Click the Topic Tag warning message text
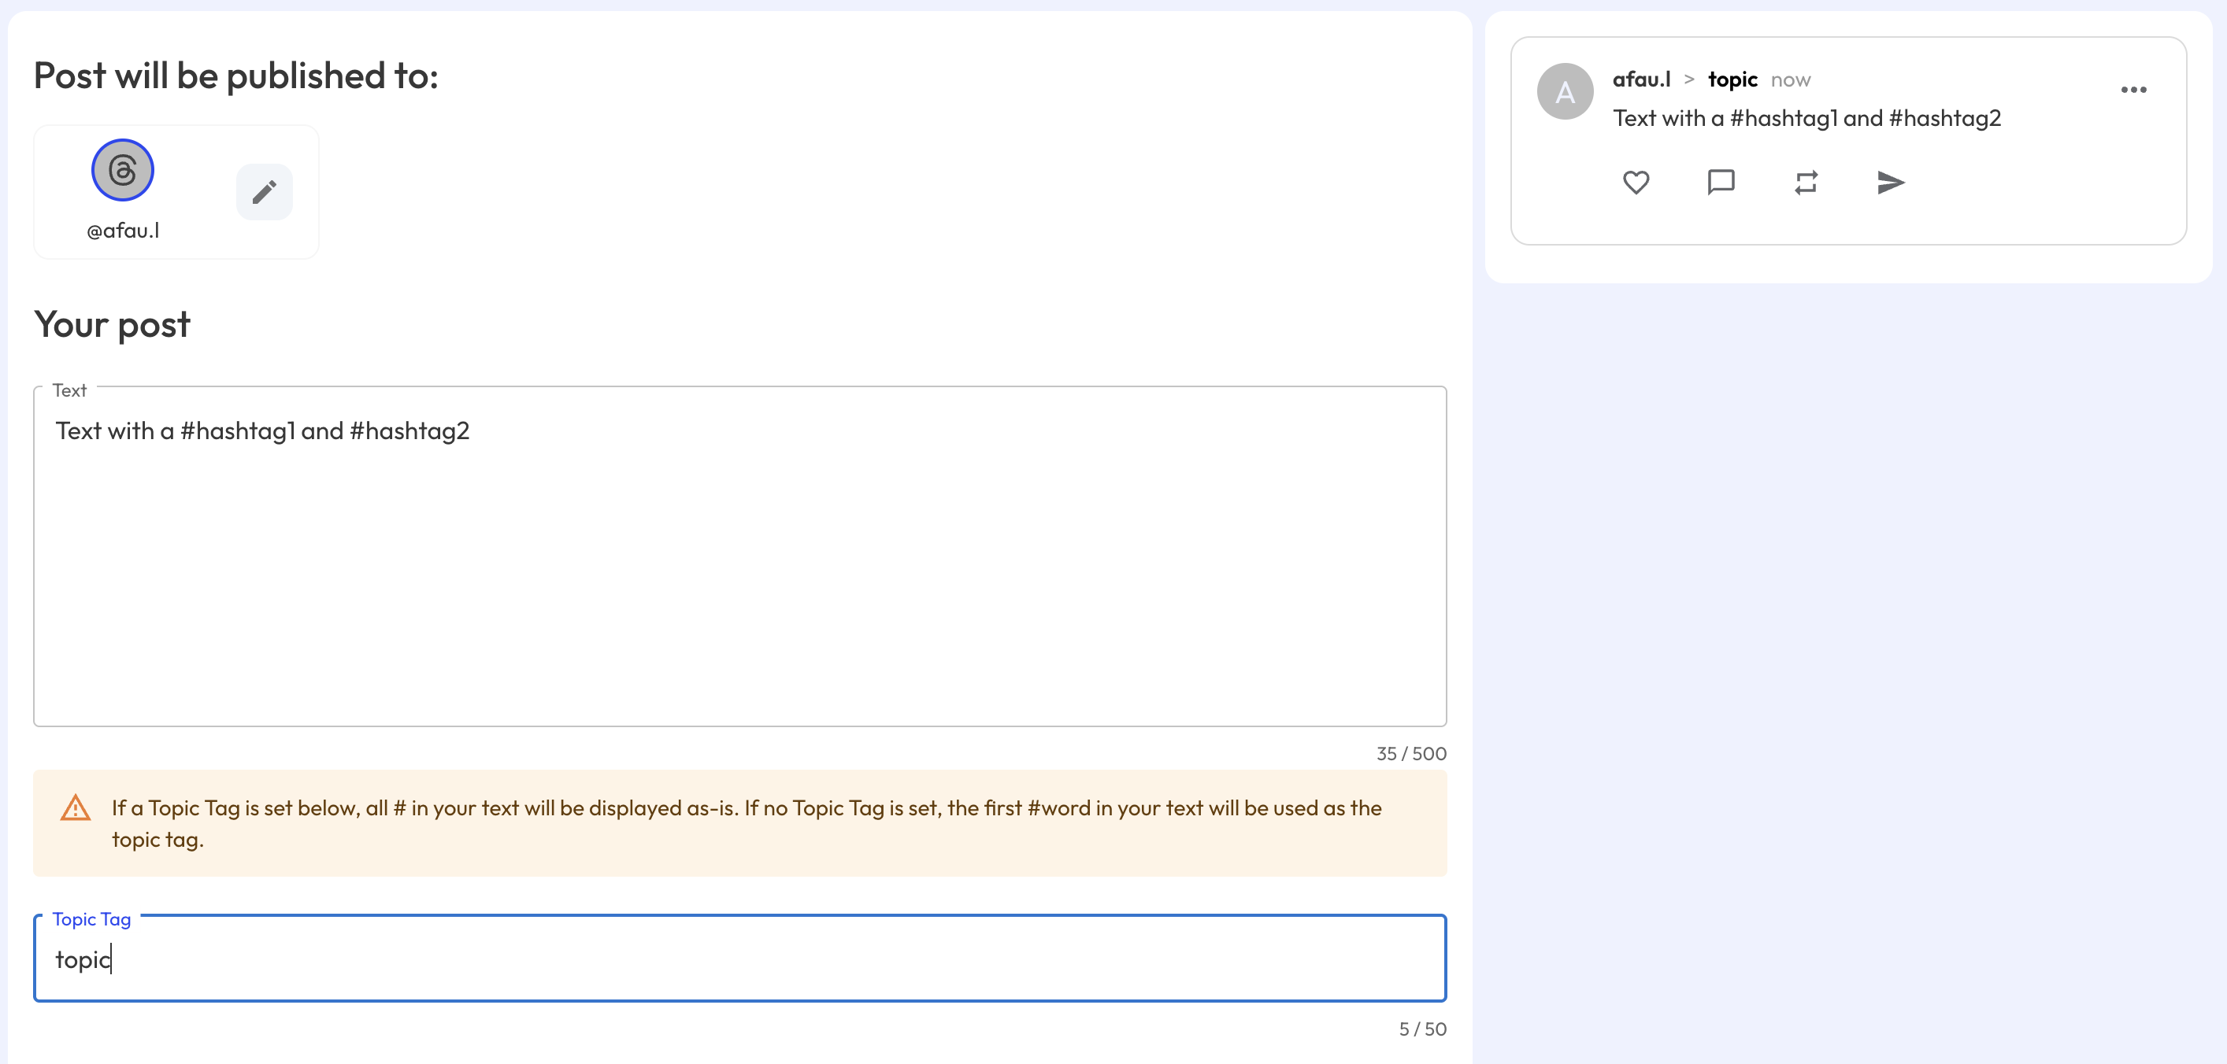Viewport: 2227px width, 1064px height. point(747,823)
